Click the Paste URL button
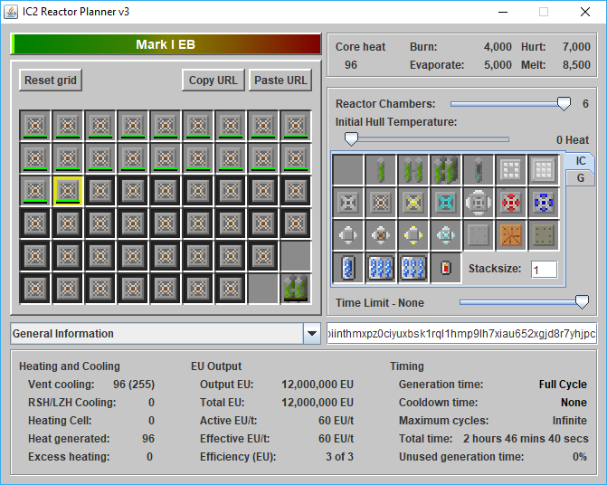 tap(280, 81)
